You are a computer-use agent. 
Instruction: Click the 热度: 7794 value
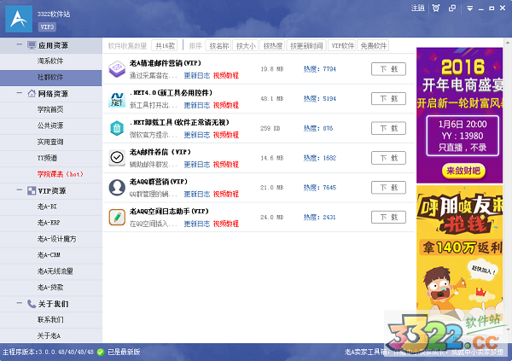(x=320, y=69)
